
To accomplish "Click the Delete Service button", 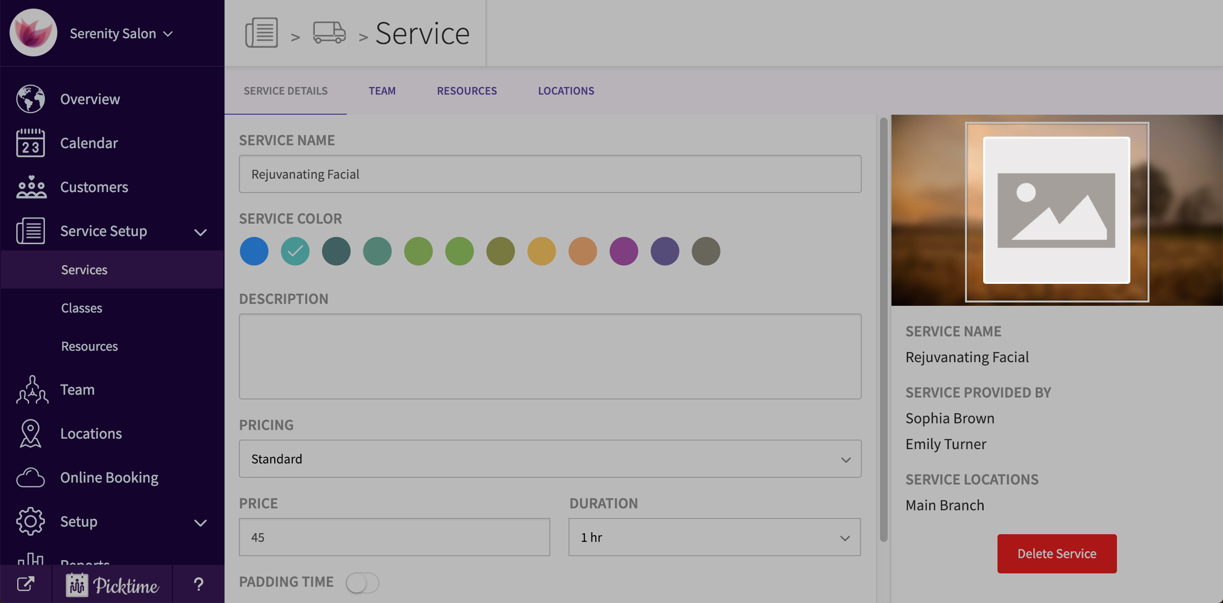I will 1057,553.
